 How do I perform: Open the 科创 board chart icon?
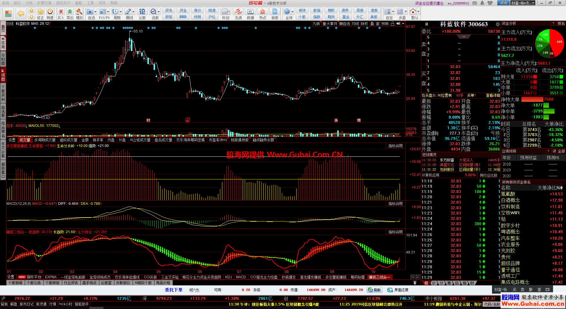tap(226, 14)
